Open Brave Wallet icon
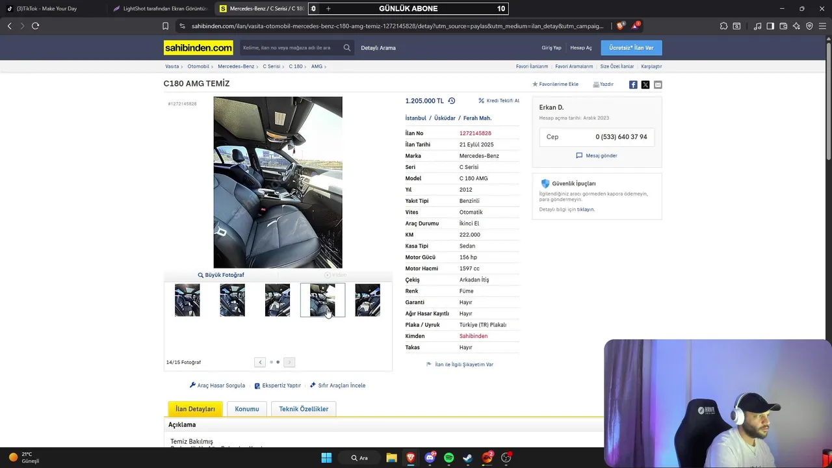This screenshot has width=832, height=468. pos(783,26)
